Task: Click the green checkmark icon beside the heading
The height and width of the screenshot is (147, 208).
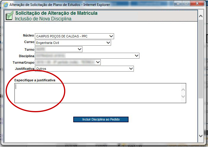Action: [x=9, y=16]
